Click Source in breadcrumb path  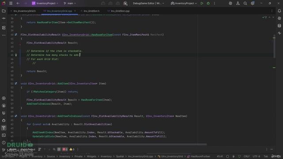[x=51, y=156]
